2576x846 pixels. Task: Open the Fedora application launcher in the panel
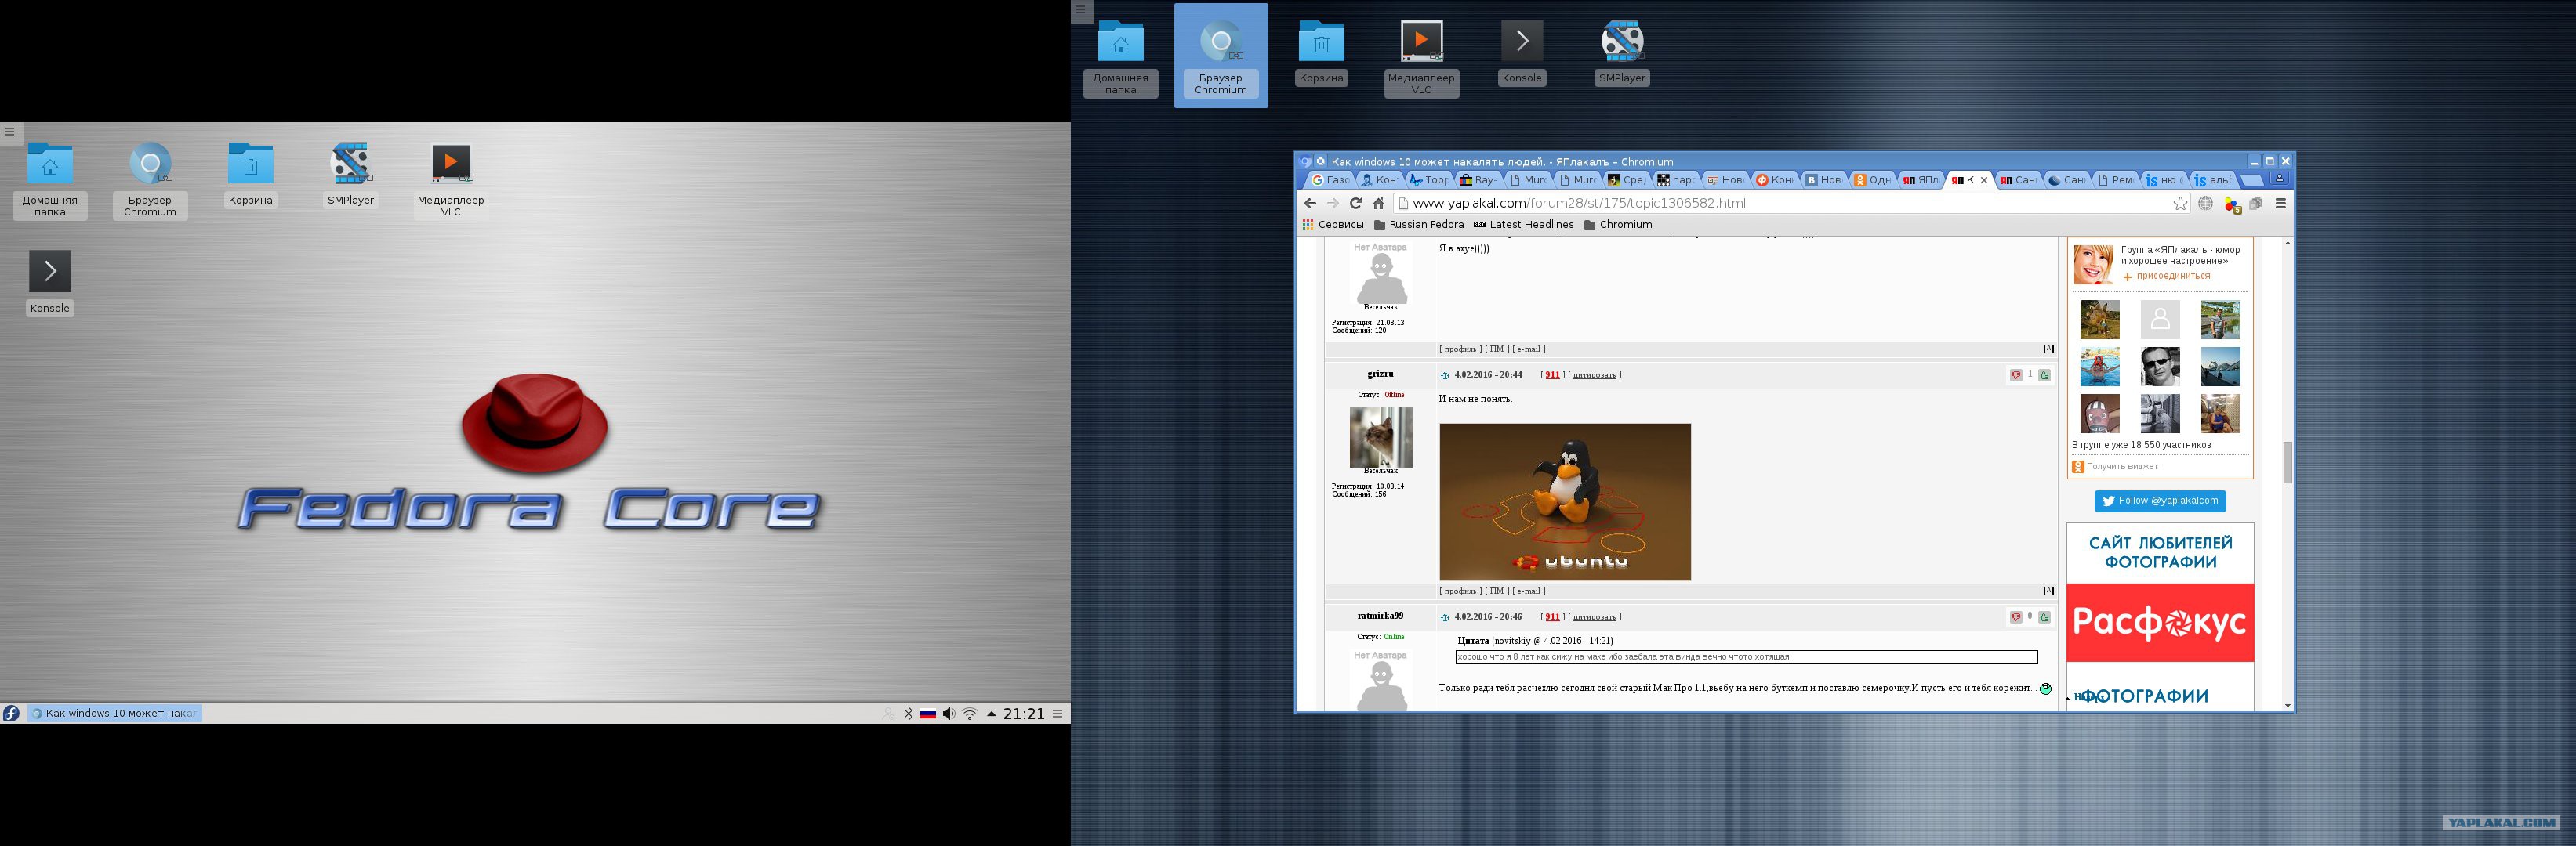pos(11,713)
